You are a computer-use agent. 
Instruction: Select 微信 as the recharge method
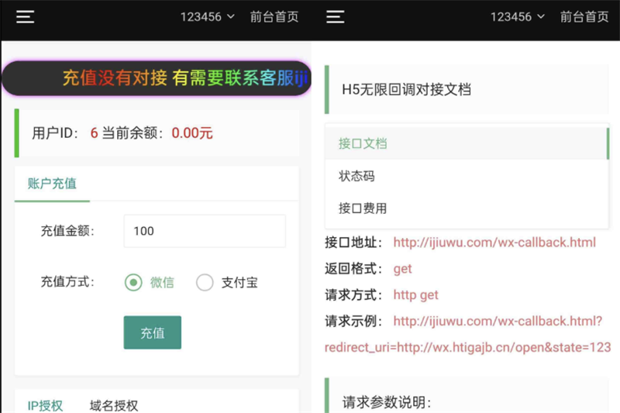[150, 283]
